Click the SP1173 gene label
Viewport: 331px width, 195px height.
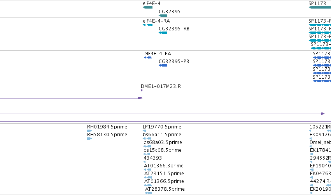click(x=317, y=4)
